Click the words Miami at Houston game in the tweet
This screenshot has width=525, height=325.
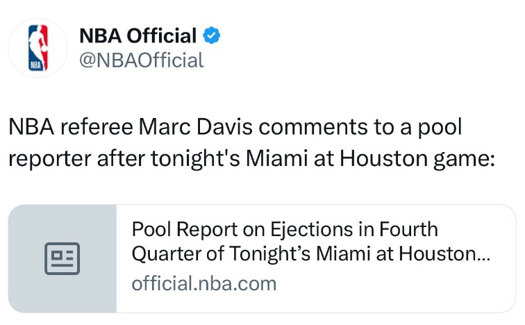pos(370,158)
